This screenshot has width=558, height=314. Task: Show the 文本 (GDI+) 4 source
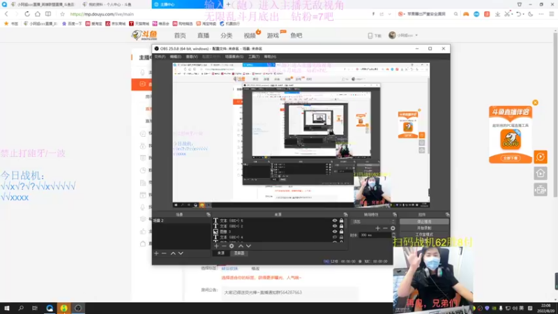335,237
